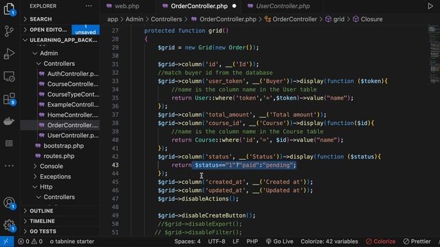Show errors and warnings count

click(x=30, y=242)
